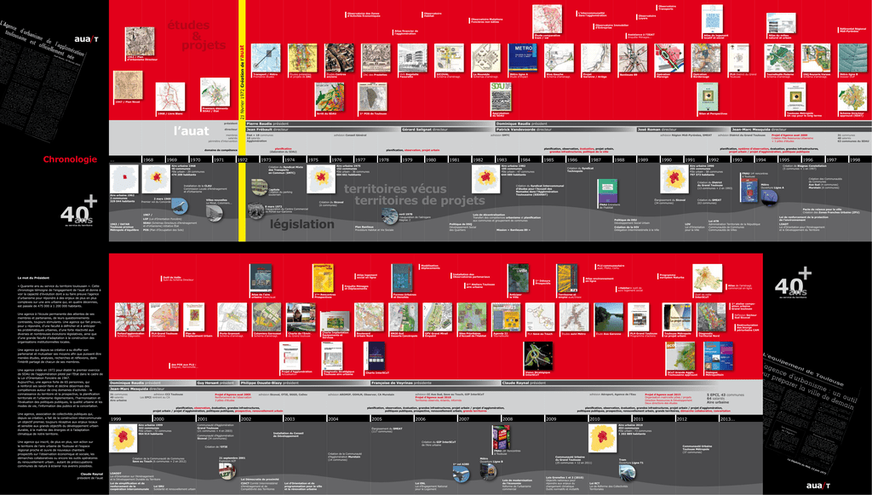Open the Étude Axe Garonne photo
872x495 pixels.
[x=608, y=317]
